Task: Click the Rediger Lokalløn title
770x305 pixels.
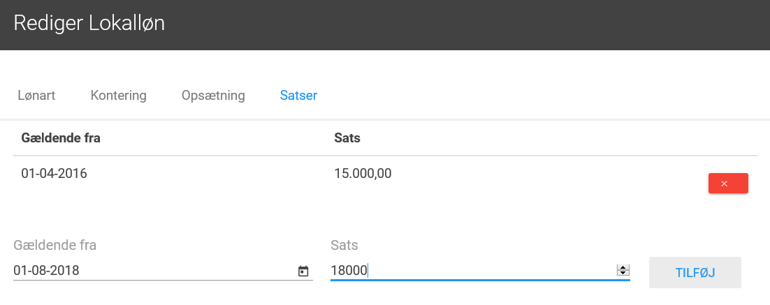Action: [89, 24]
